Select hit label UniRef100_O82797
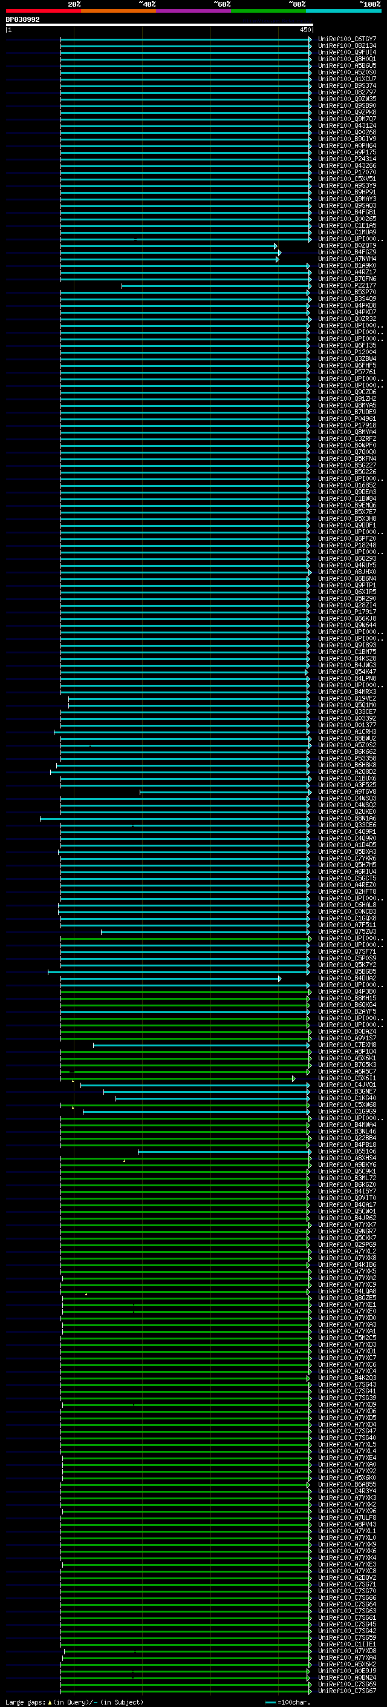This screenshot has height=1707, width=387. [346, 92]
